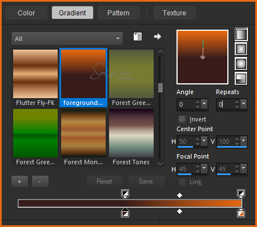This screenshot has height=227, width=257.
Task: Toggle the Link checkbox
Action: (182, 182)
